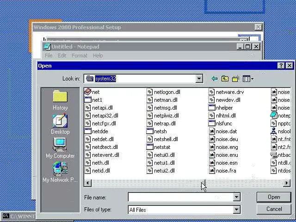
Task: Expand the Look in dropdown
Action: (199, 79)
